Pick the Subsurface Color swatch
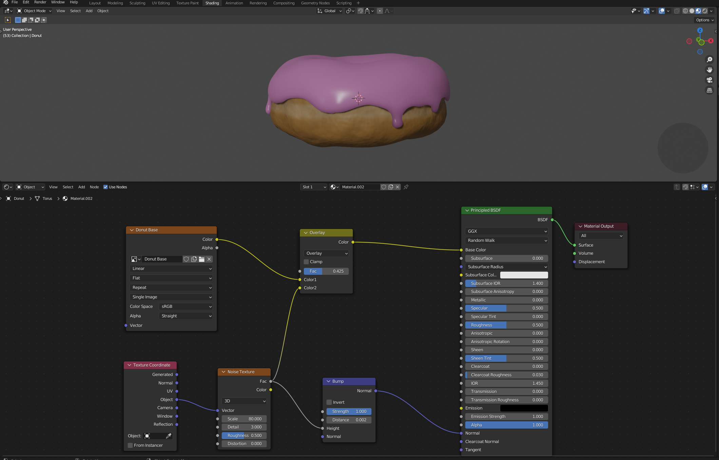719x460 pixels. [524, 275]
